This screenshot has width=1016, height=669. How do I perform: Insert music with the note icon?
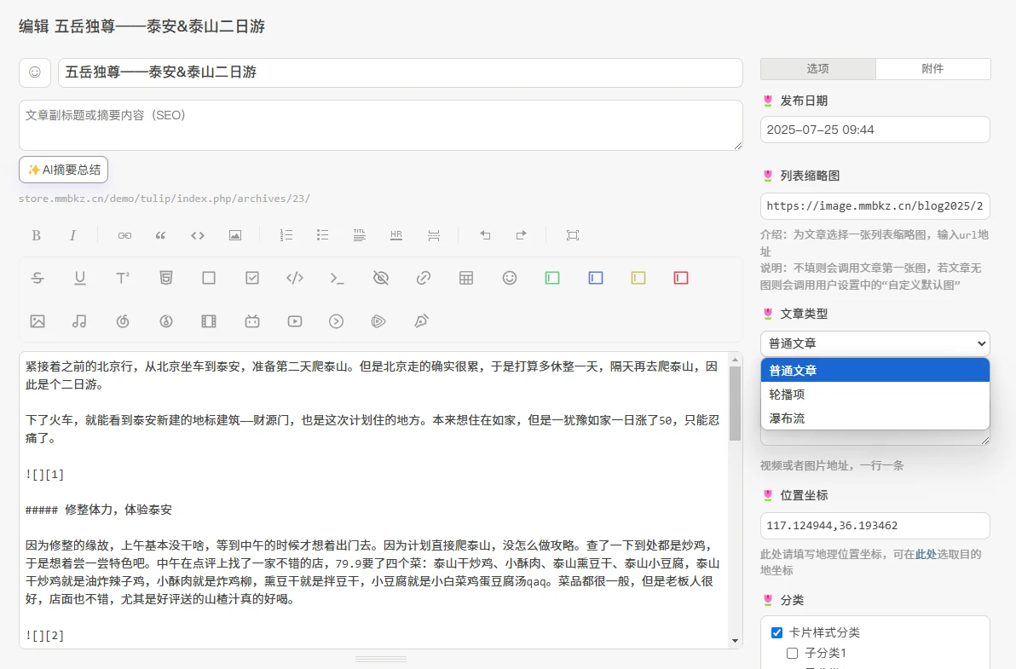coord(80,321)
